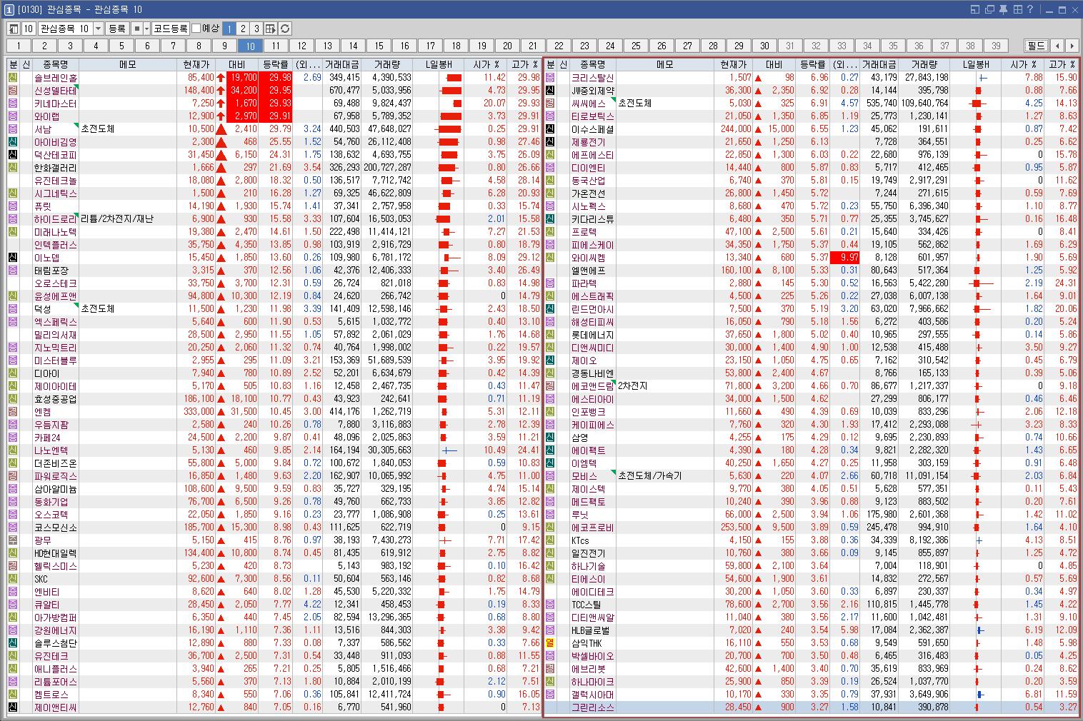The image size is (1083, 721).
Task: Select the 그린리소스 row name
Action: point(593,707)
